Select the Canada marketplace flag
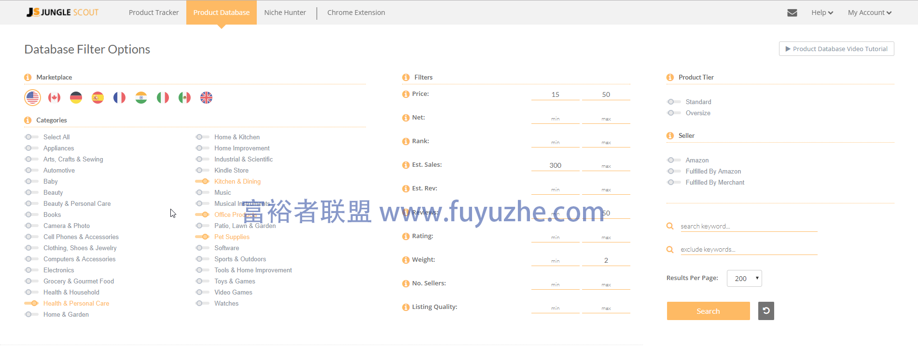 point(55,98)
